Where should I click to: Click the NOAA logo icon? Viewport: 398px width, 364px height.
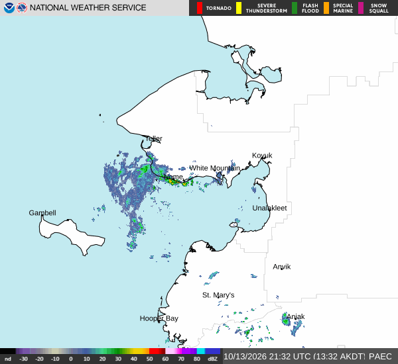click(x=9, y=8)
